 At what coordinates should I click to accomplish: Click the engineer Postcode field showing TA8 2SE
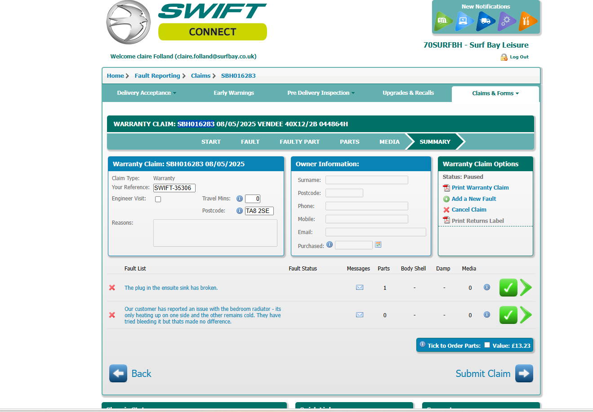pyautogui.click(x=259, y=211)
